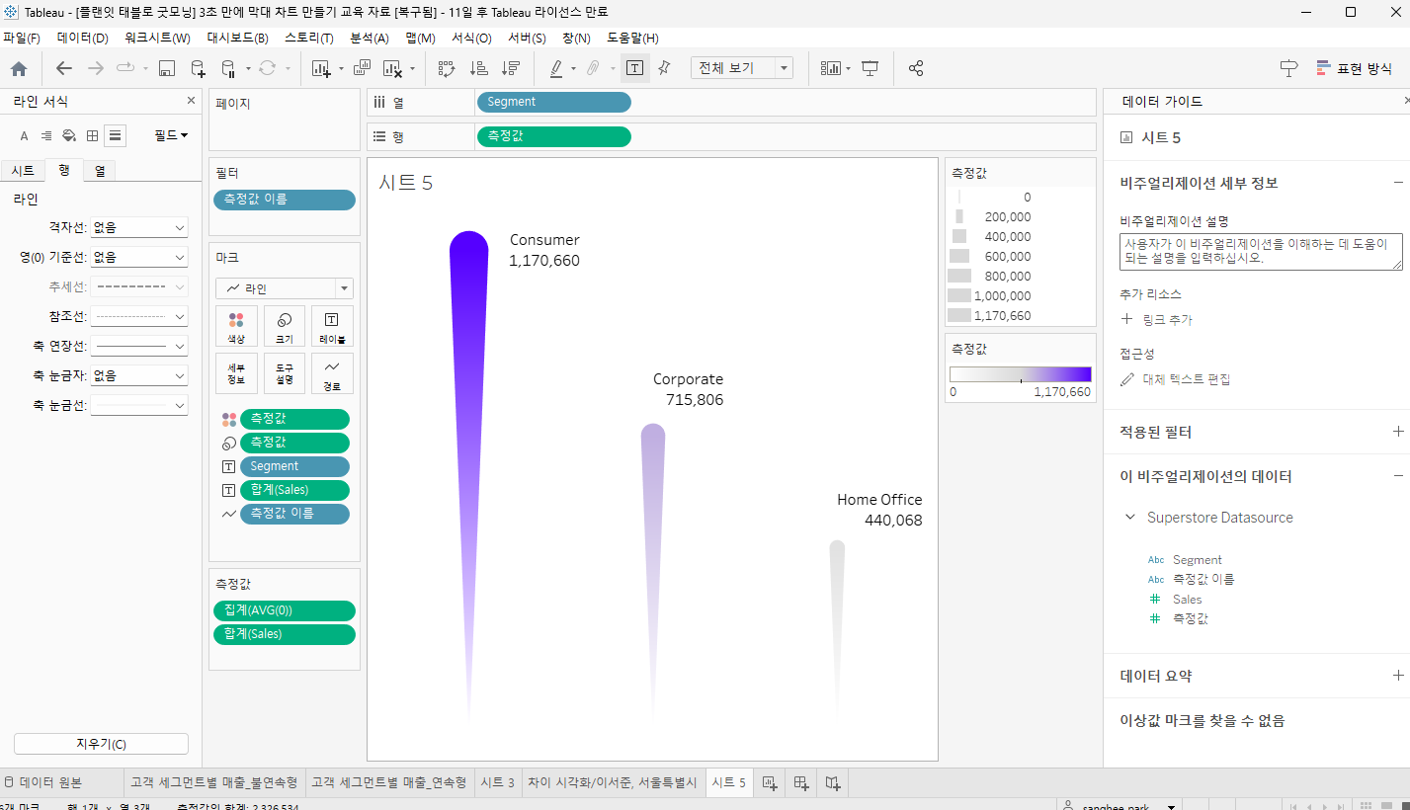Click the data guide icon near Show Me
This screenshot has height=810, width=1410.
point(1288,68)
